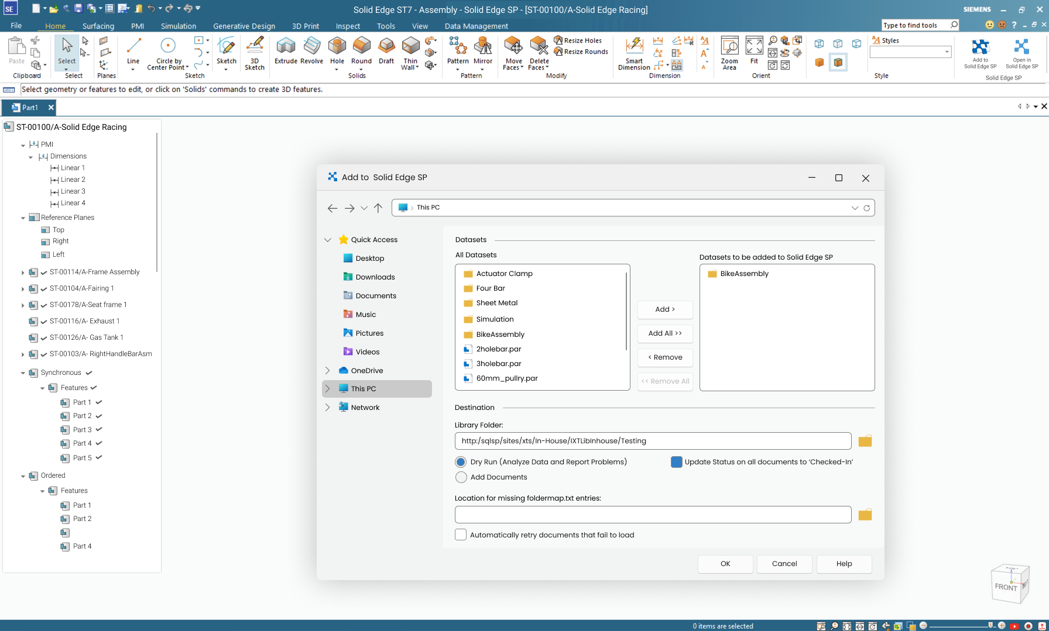Collapse Quick Access in navigation pane
This screenshot has width=1049, height=631.
tap(327, 240)
